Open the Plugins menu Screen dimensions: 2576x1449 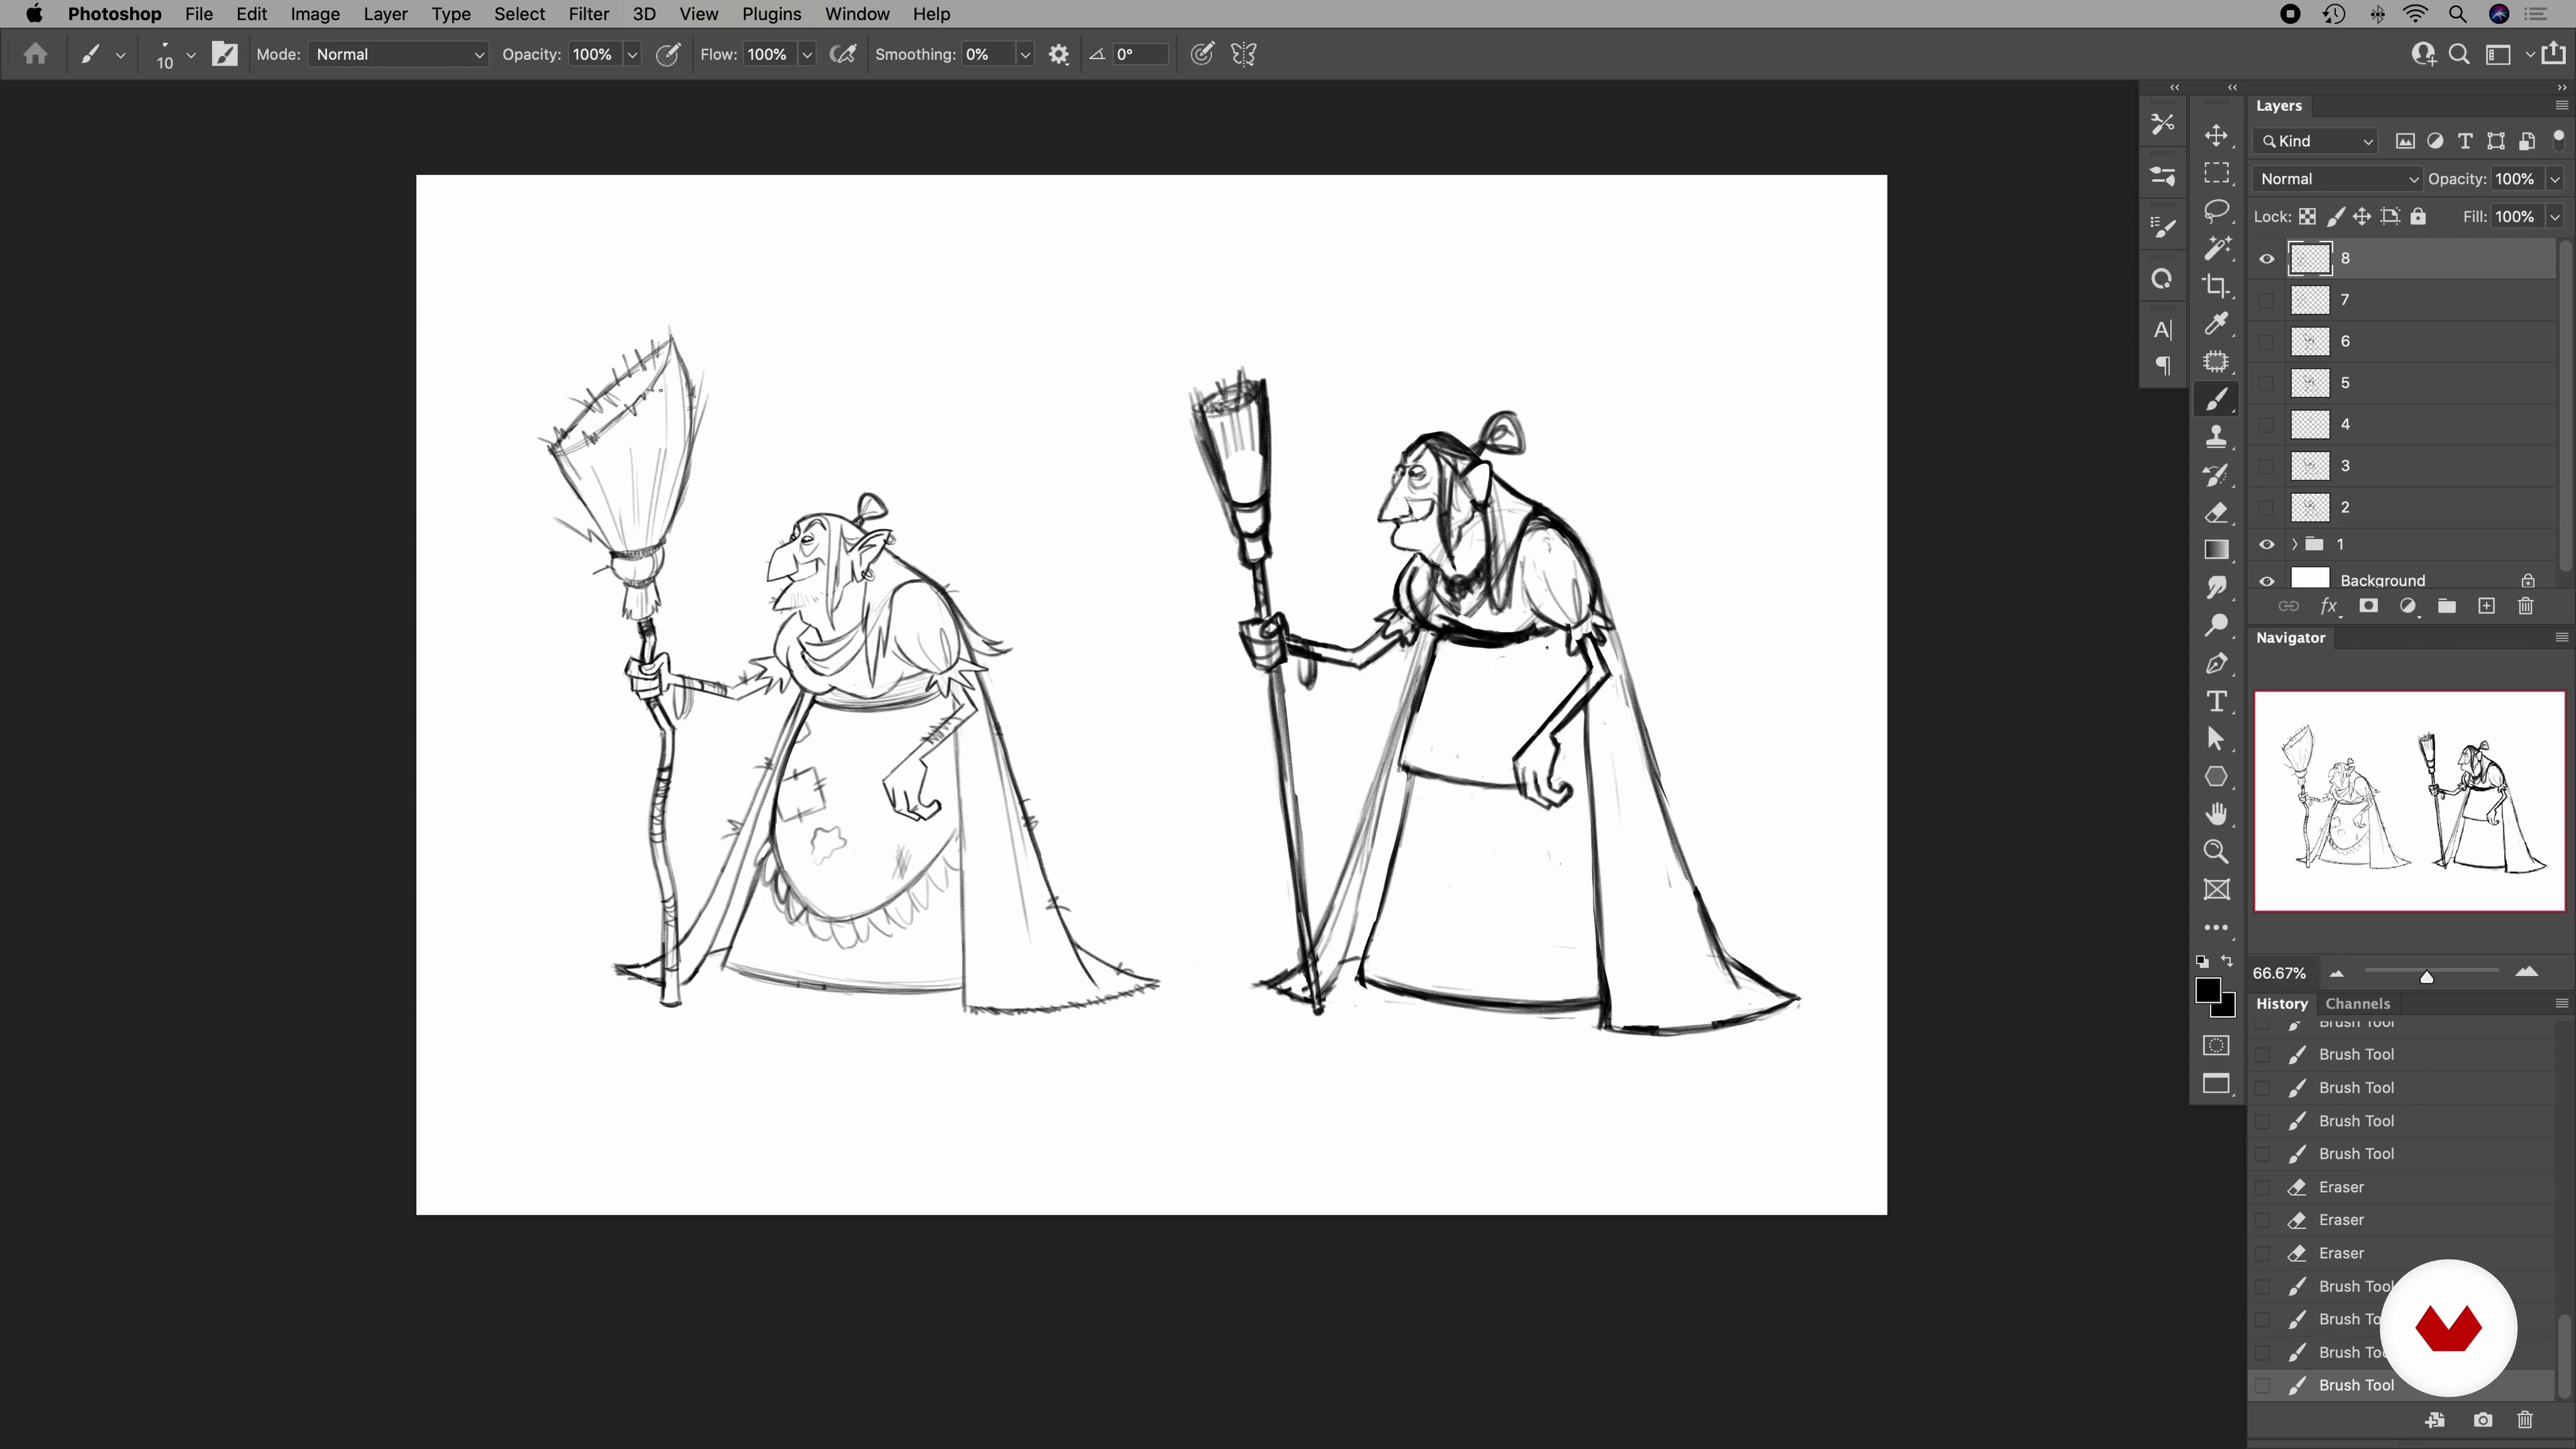tap(771, 14)
